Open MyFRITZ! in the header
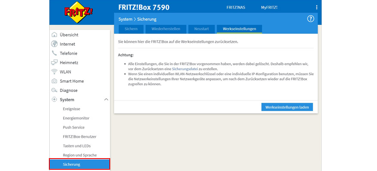This screenshot has width=377, height=171. click(x=269, y=7)
